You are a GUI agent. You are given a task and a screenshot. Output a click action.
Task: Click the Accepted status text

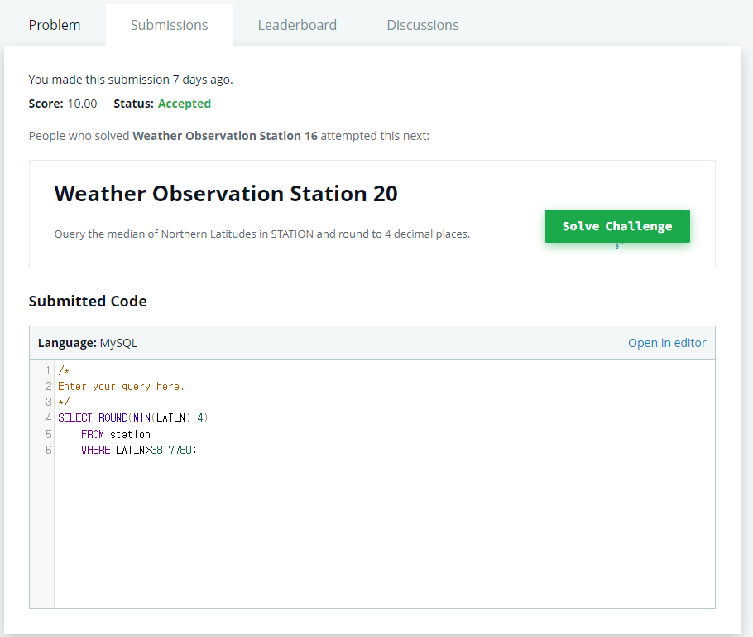pyautogui.click(x=185, y=104)
